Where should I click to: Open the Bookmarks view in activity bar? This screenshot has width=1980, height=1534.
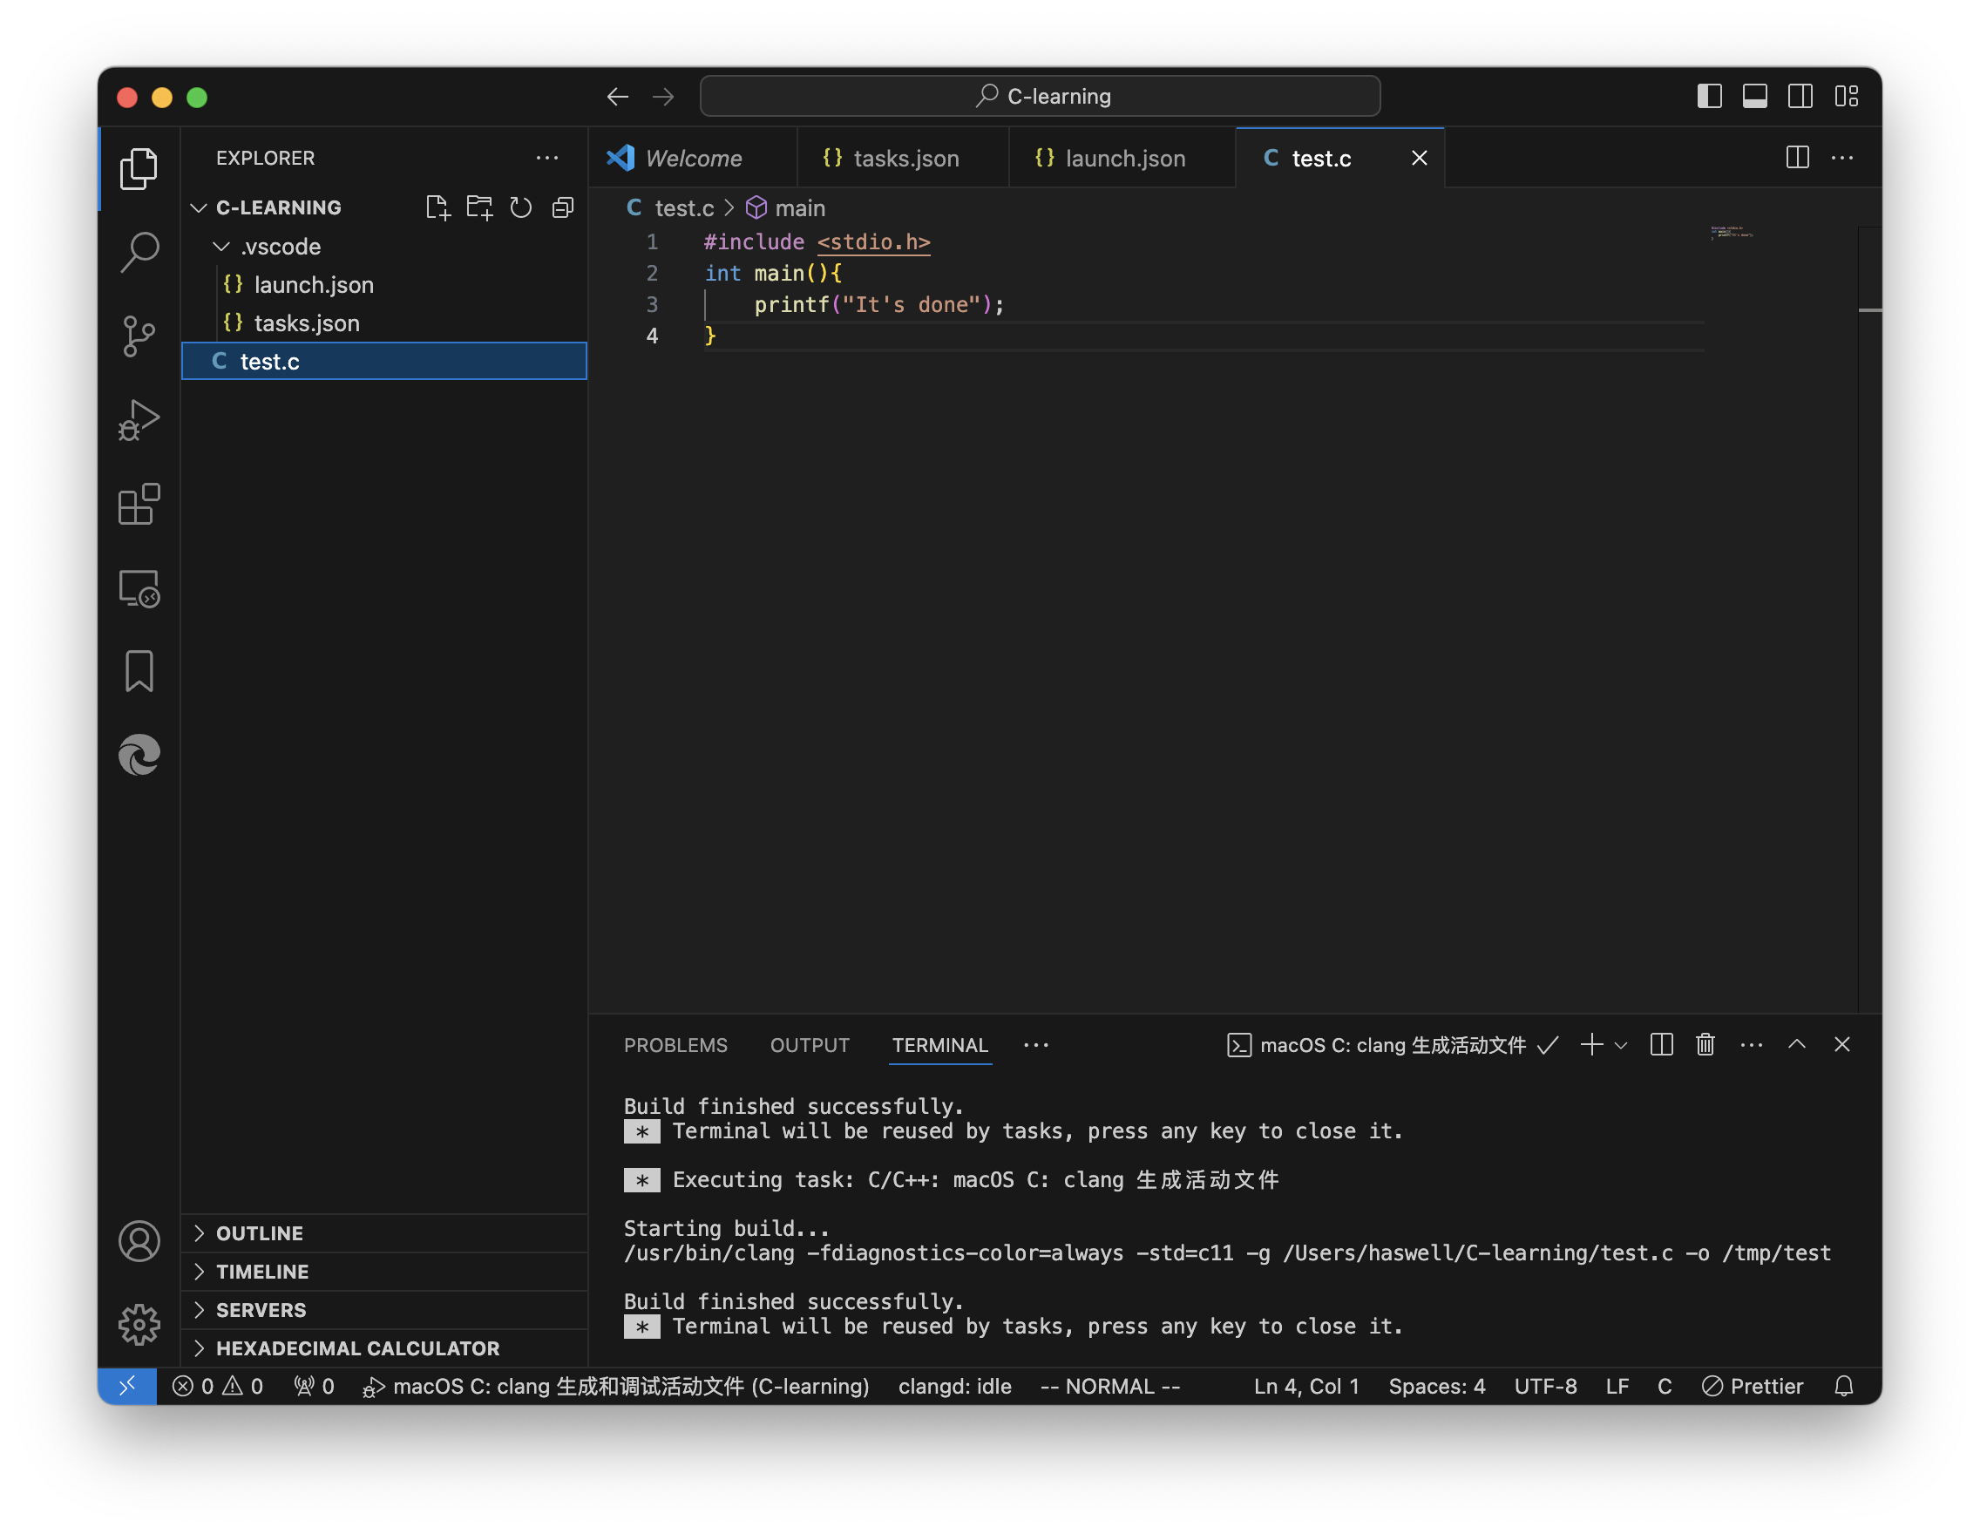click(x=139, y=671)
